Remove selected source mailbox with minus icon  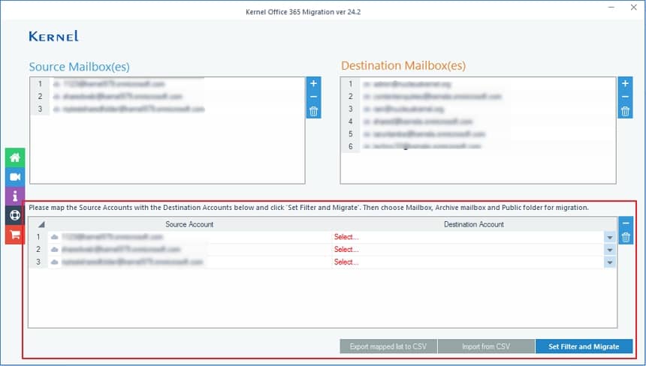pyautogui.click(x=313, y=97)
